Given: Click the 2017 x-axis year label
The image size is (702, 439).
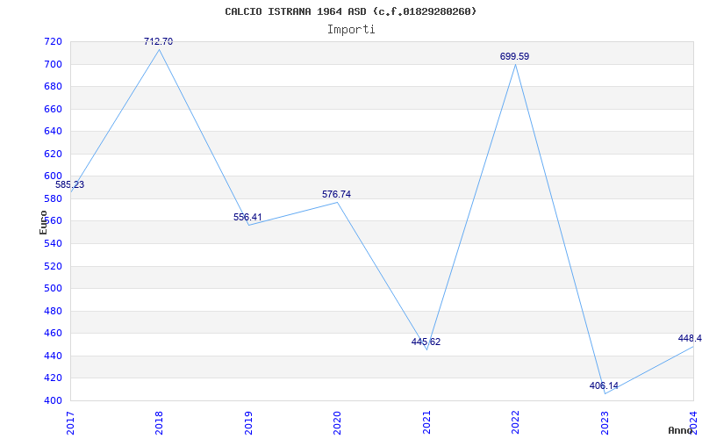Looking at the screenshot, I should pyautogui.click(x=71, y=423).
